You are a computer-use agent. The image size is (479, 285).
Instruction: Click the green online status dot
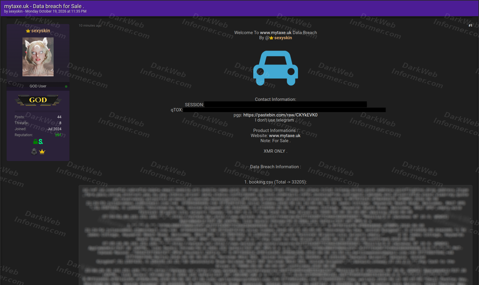click(66, 87)
